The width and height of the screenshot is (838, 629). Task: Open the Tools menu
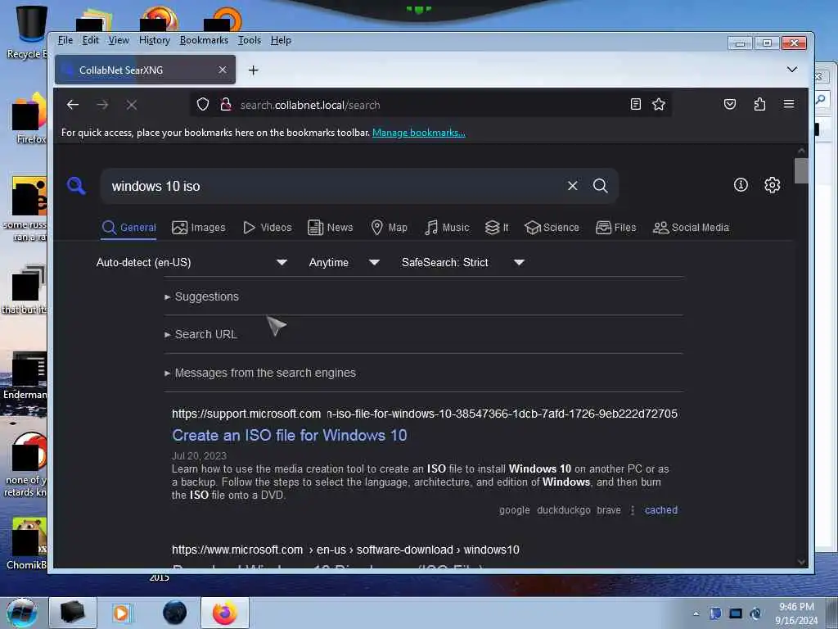[249, 40]
